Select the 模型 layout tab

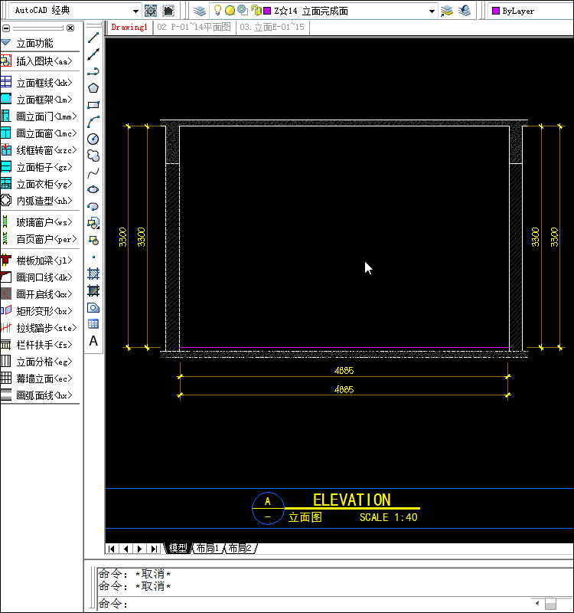[x=178, y=548]
